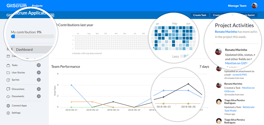Open Manage Team in the header
This screenshot has height=125, width=264.
[x=237, y=6]
